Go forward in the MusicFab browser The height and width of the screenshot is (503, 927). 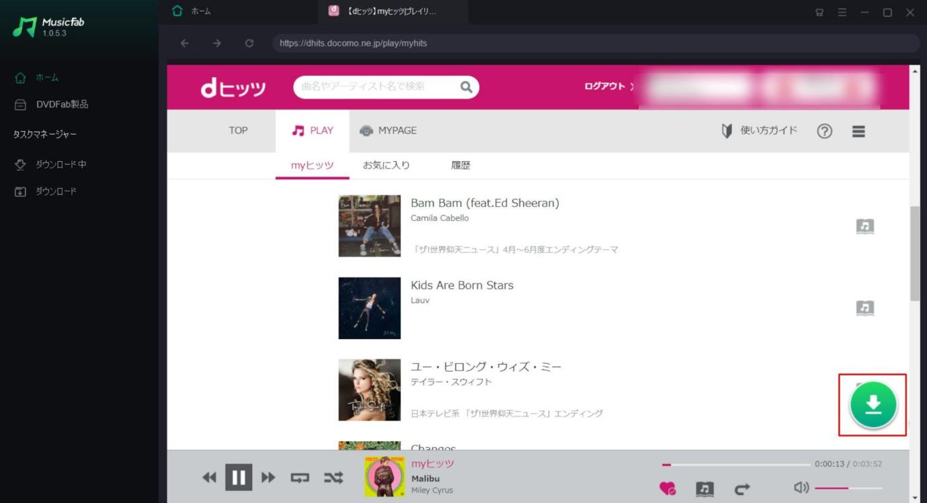pyautogui.click(x=216, y=43)
